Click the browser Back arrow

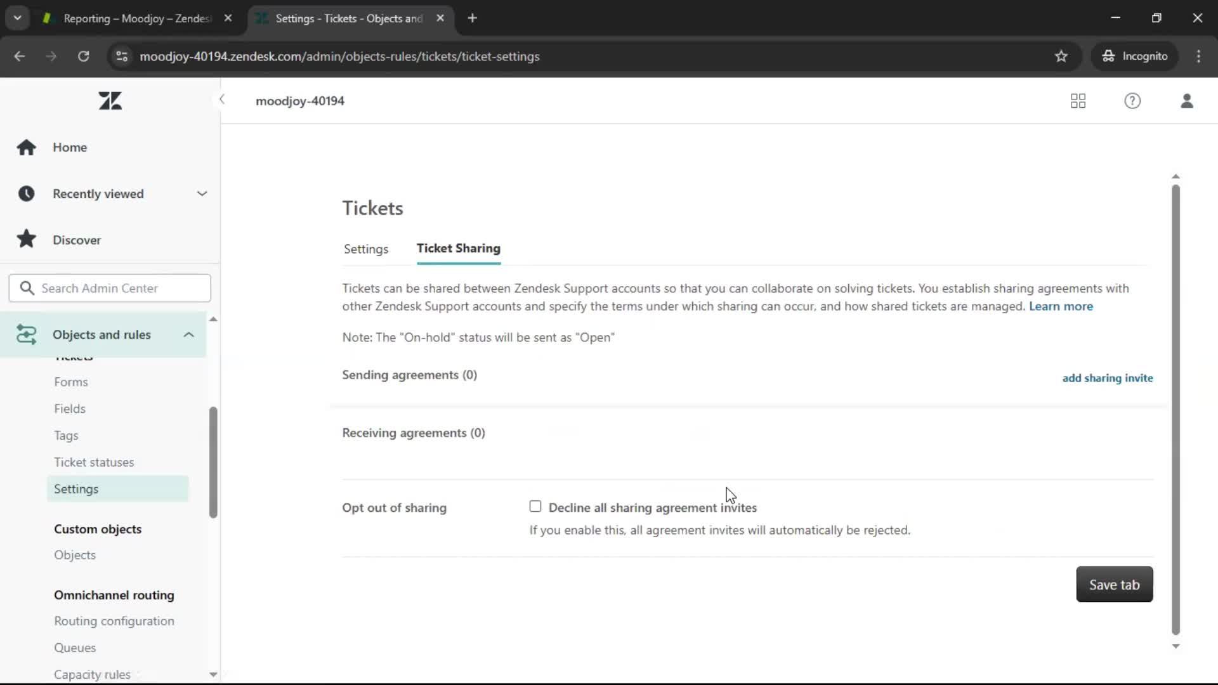[x=20, y=56]
